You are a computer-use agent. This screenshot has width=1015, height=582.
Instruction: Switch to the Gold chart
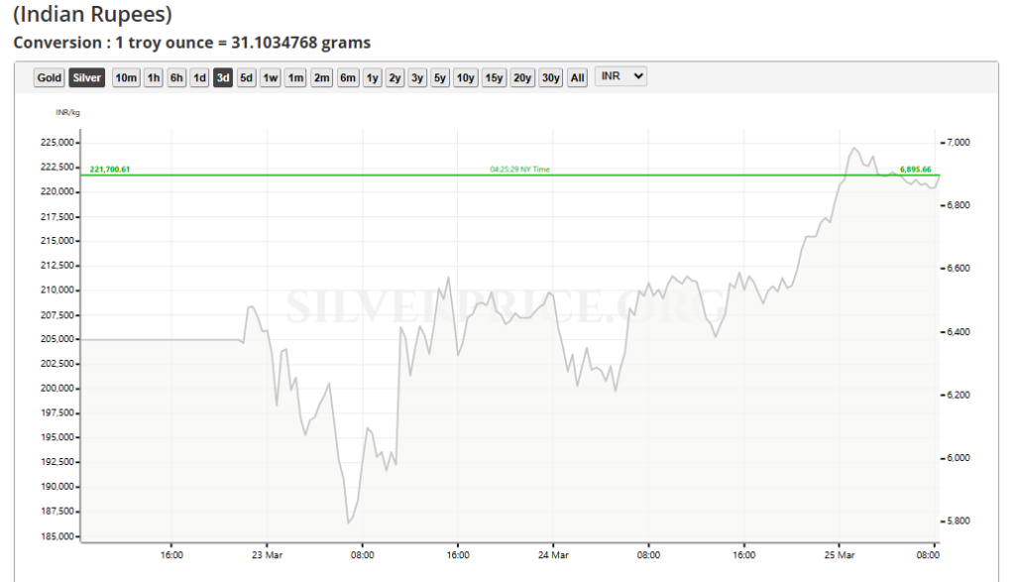click(49, 77)
